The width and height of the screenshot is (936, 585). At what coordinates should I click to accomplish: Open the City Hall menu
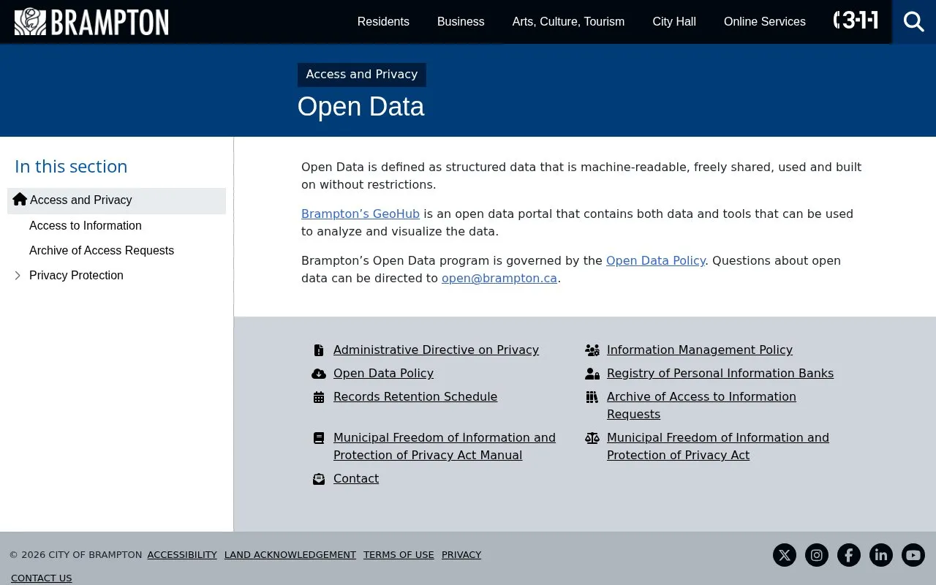point(674,22)
